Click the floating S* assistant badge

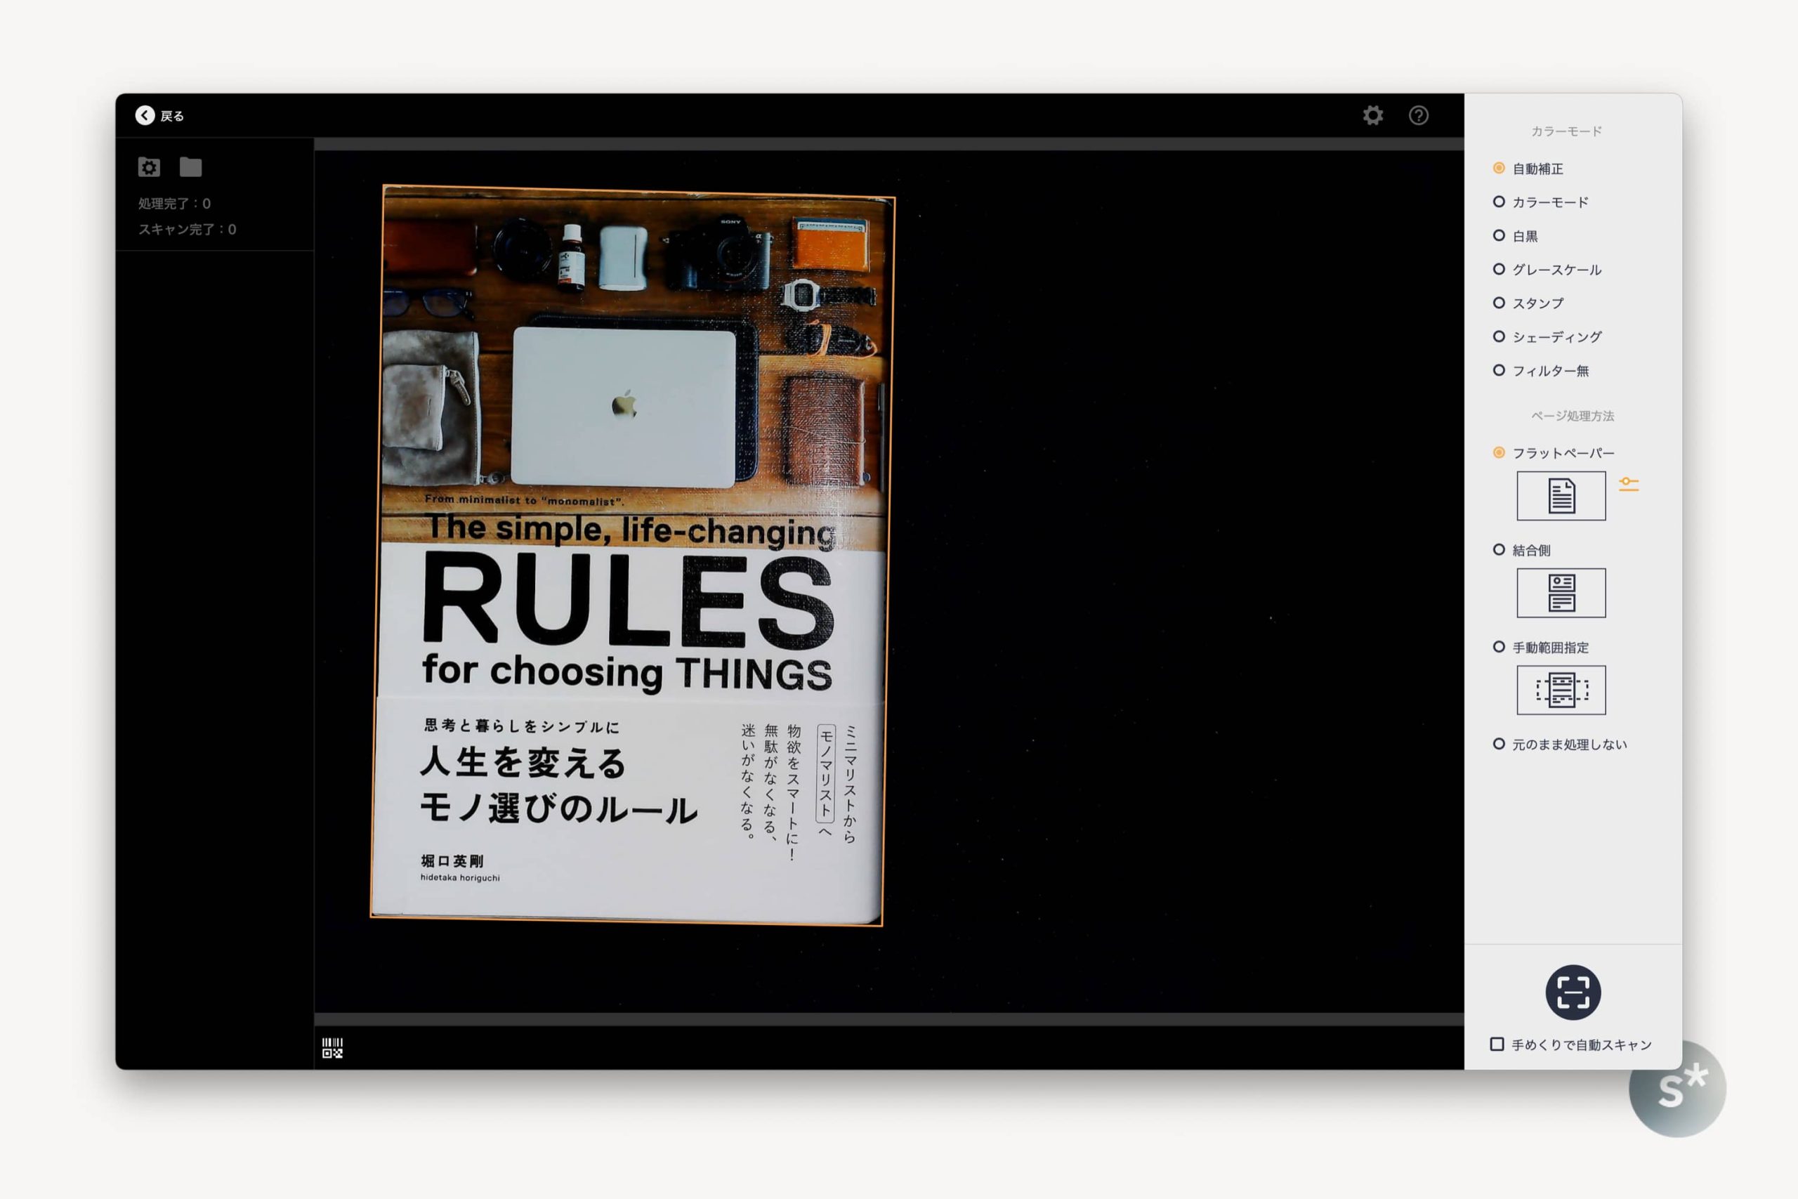[x=1677, y=1089]
